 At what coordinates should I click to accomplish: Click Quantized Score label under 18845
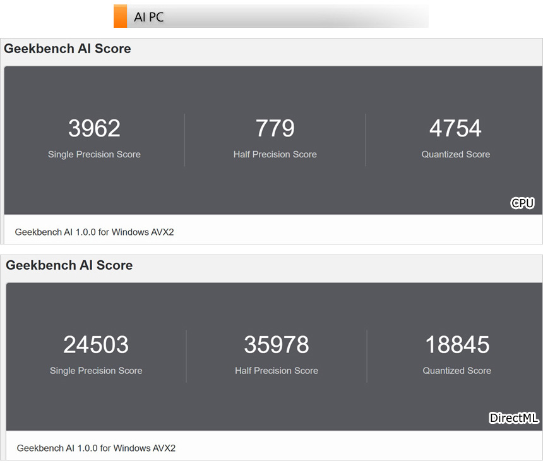pos(456,371)
